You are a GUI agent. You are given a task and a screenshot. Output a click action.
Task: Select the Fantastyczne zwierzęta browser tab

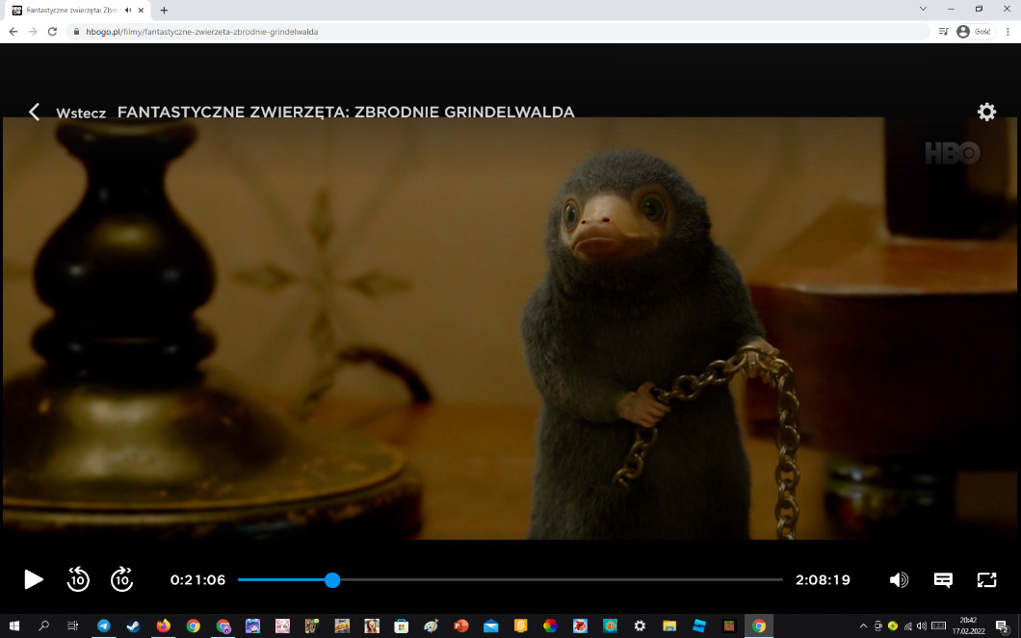tap(67, 10)
